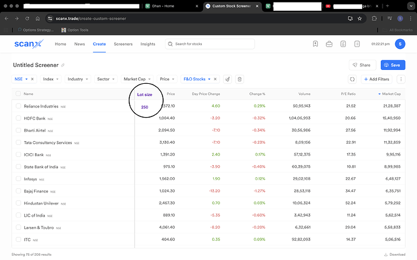
Task: Remove the F&O Stocks filter with its X
Action: (215, 79)
